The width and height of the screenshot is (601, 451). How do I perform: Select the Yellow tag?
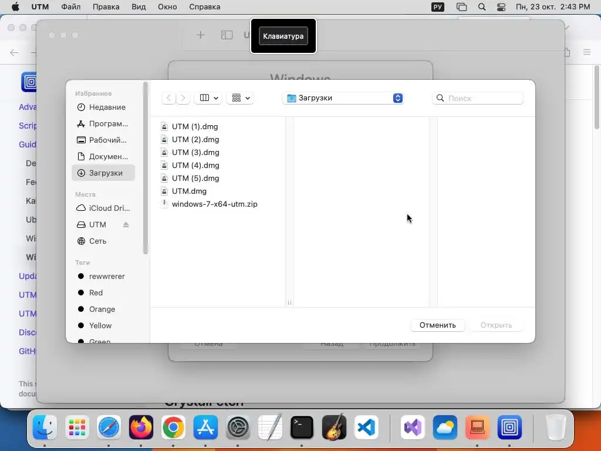pyautogui.click(x=103, y=325)
